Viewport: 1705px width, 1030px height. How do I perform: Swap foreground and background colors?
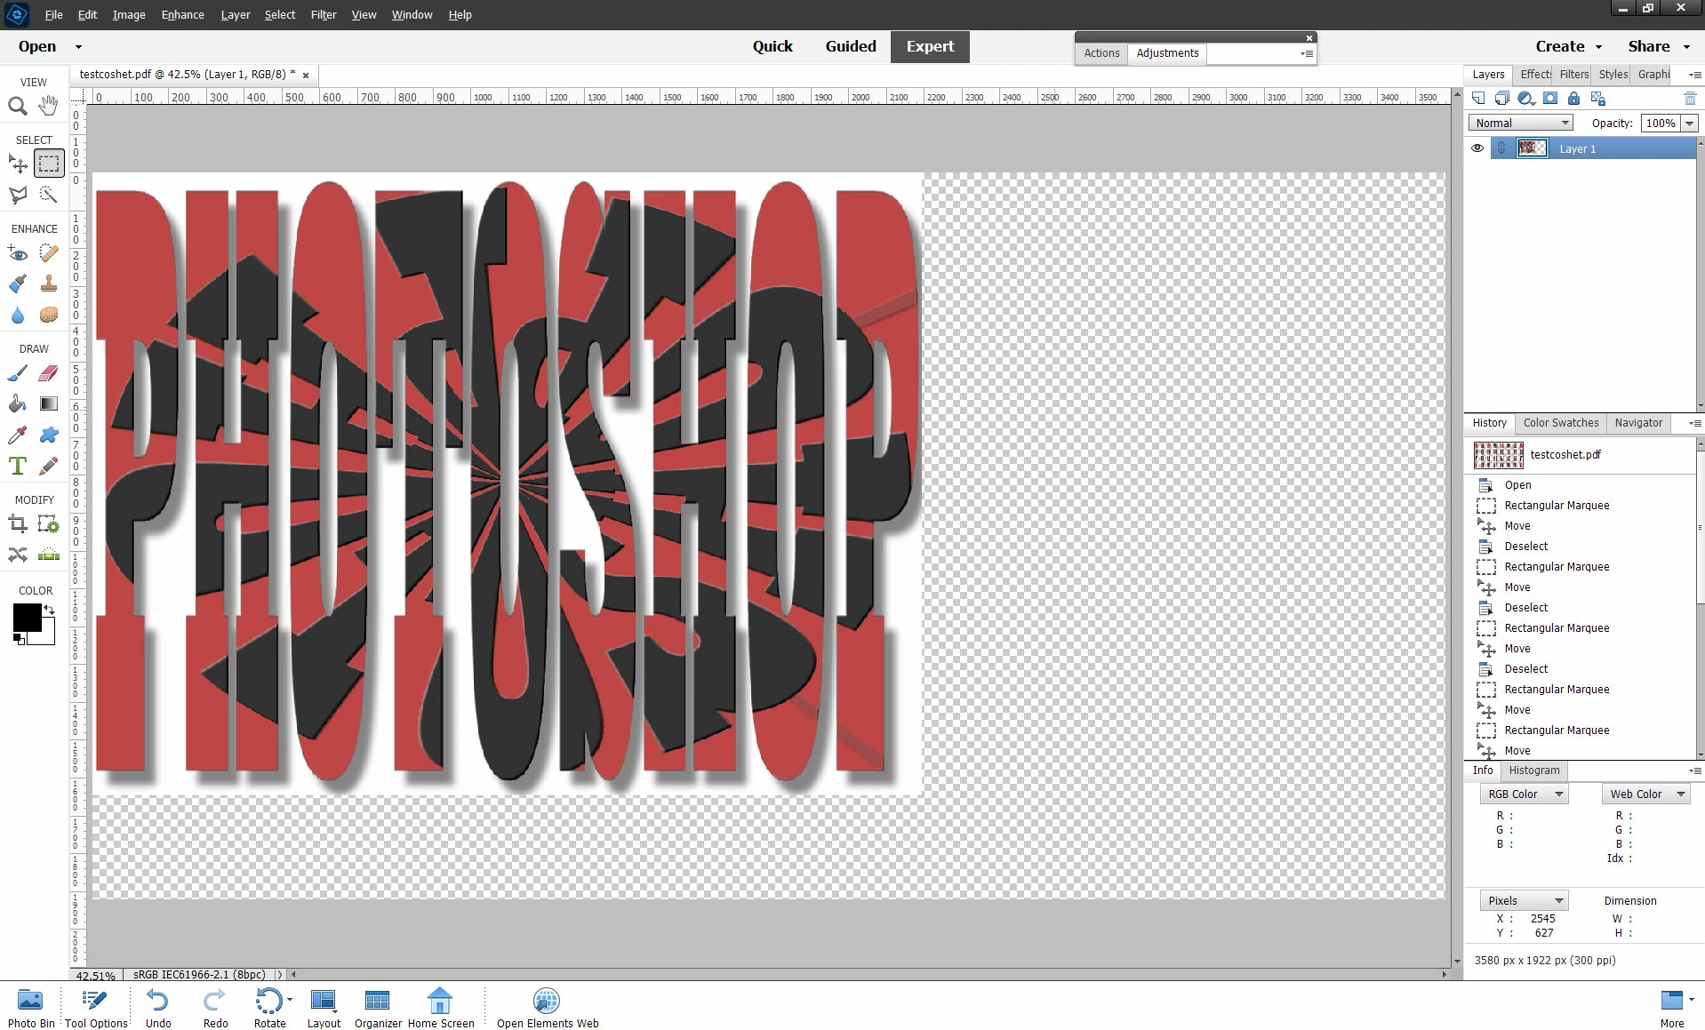(x=50, y=610)
